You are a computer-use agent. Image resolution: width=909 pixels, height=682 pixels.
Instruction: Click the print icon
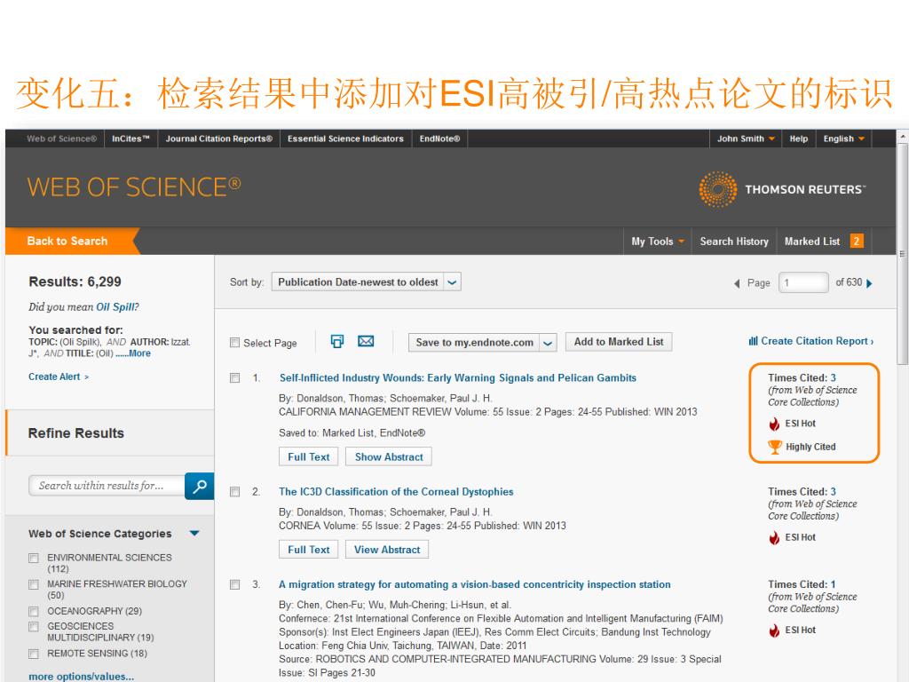coord(336,342)
